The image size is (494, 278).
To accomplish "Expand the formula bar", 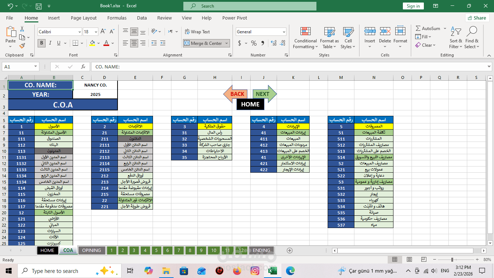I will (x=489, y=67).
